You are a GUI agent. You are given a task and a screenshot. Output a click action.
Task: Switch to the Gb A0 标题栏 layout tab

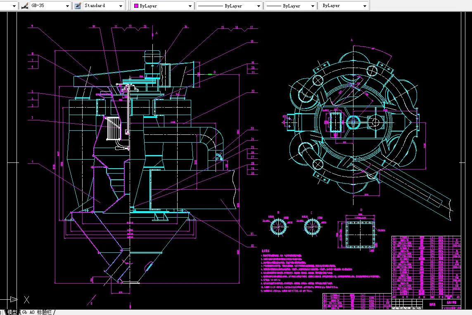click(x=37, y=312)
